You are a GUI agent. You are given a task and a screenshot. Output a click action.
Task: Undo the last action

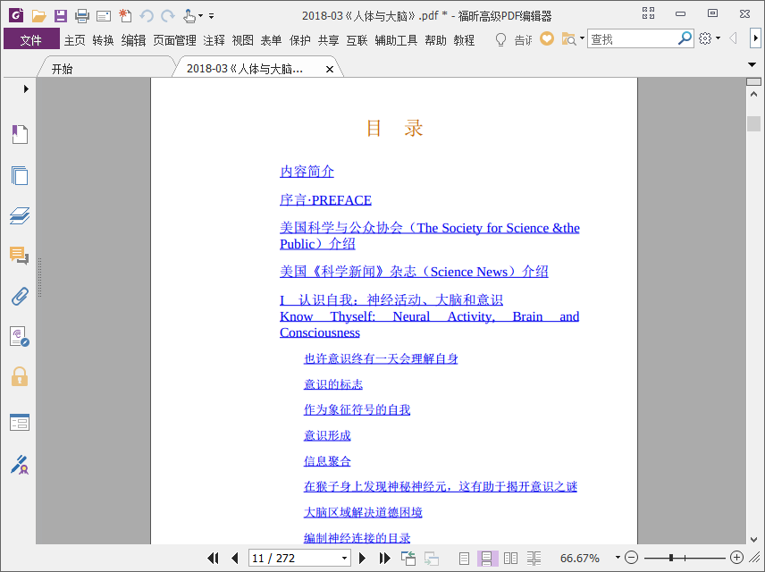147,16
